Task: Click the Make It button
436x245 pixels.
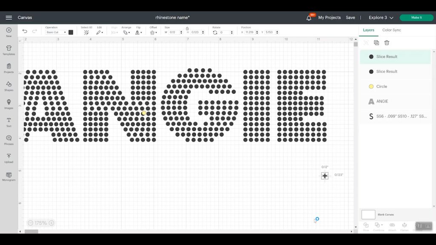Action: (x=416, y=17)
